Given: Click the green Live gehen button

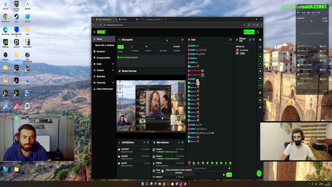Looking at the screenshot, I should (x=249, y=32).
